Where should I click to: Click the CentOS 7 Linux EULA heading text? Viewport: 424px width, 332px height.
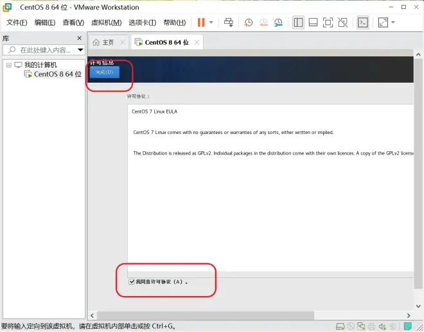[154, 112]
